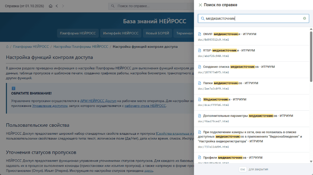Click База знаний НЕЙРОСС heading
This screenshot has height=175, width=313.
pos(154,21)
